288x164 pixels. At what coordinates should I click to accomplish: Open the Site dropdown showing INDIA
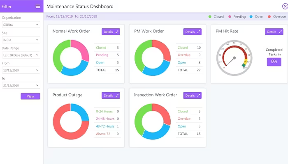[x=21, y=40]
